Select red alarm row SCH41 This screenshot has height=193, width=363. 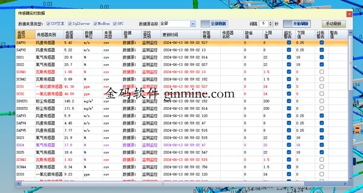181,72
